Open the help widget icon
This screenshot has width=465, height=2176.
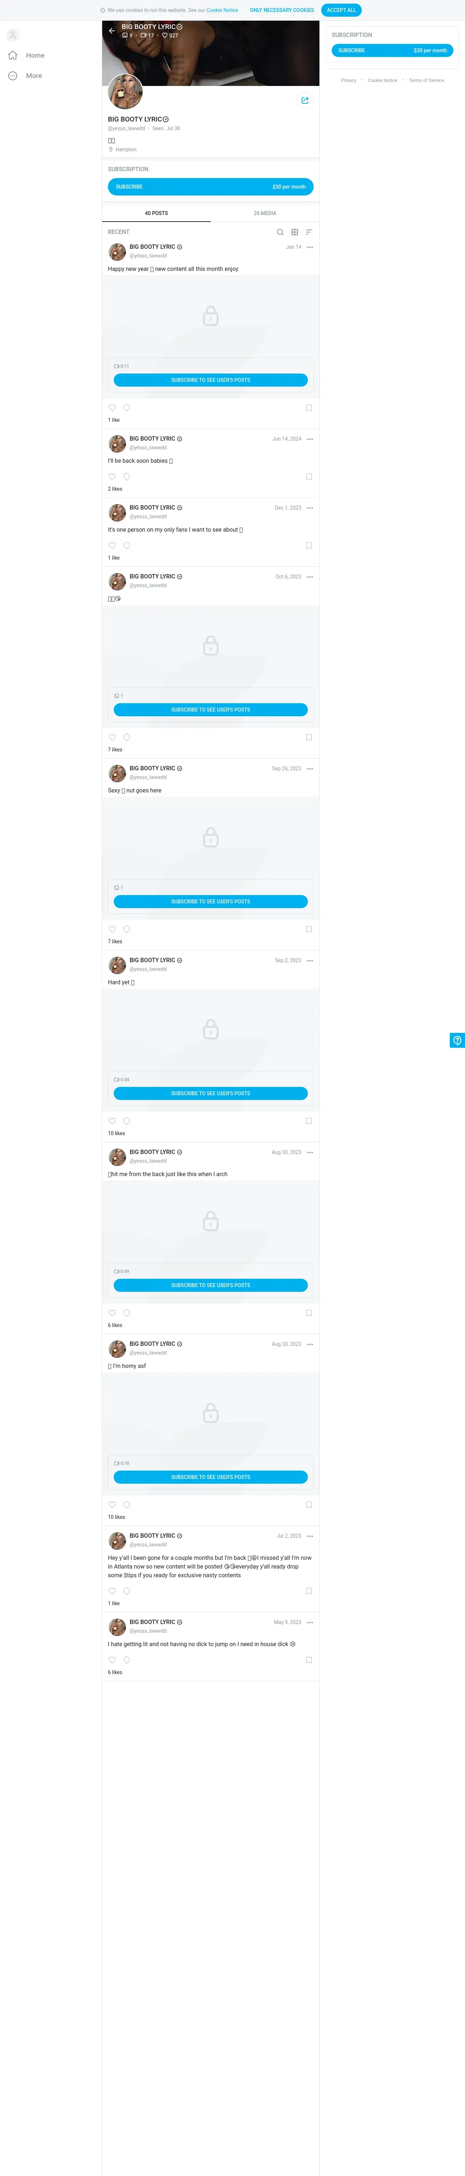point(457,1041)
